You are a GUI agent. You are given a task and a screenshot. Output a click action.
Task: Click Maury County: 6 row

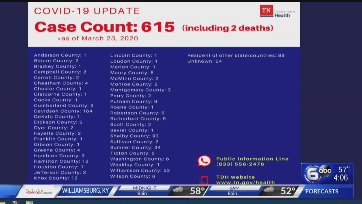[132, 73]
